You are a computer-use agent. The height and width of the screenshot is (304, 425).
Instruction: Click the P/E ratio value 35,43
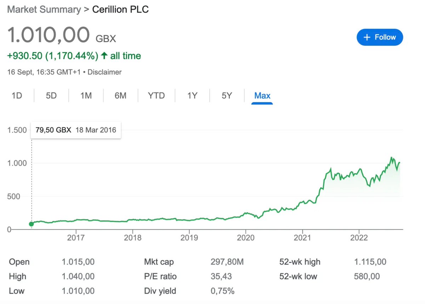(x=222, y=276)
